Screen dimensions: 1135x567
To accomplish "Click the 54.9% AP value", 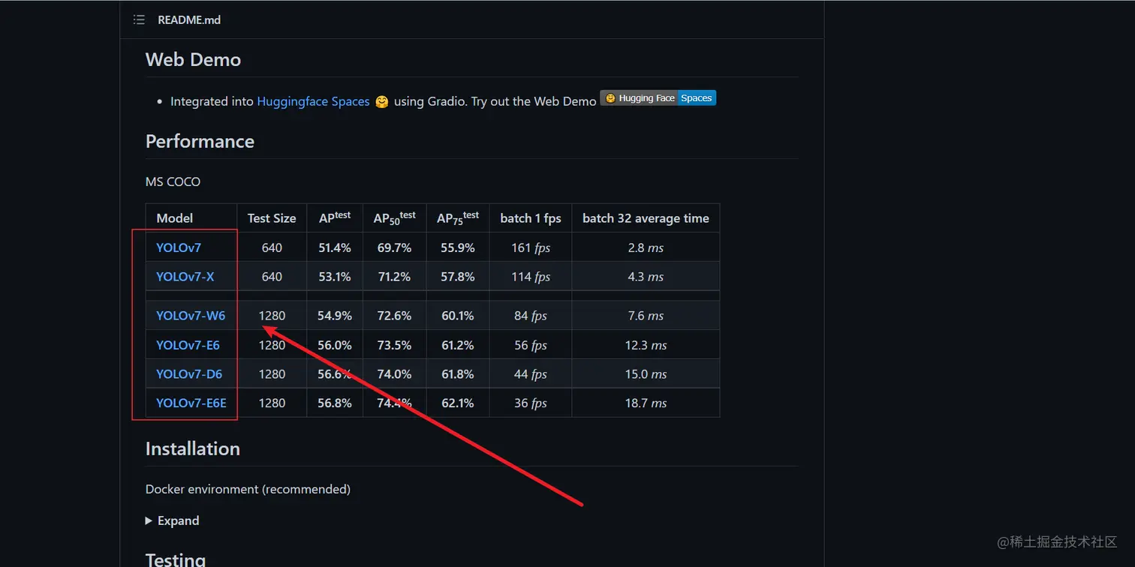I will coord(335,316).
